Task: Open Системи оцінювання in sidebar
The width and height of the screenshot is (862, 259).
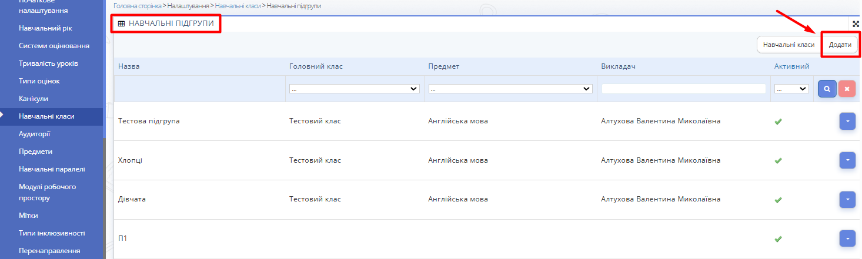Action: (x=54, y=46)
